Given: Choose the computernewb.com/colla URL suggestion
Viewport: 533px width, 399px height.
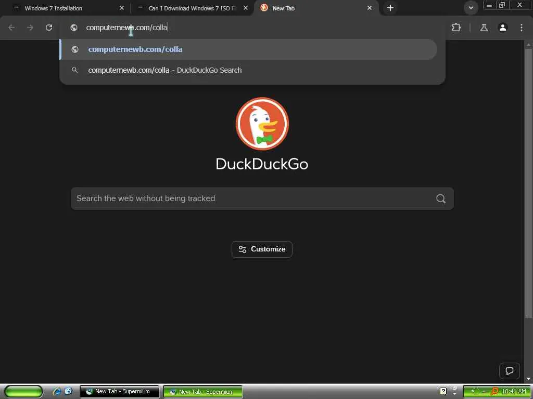Looking at the screenshot, I should (249, 49).
